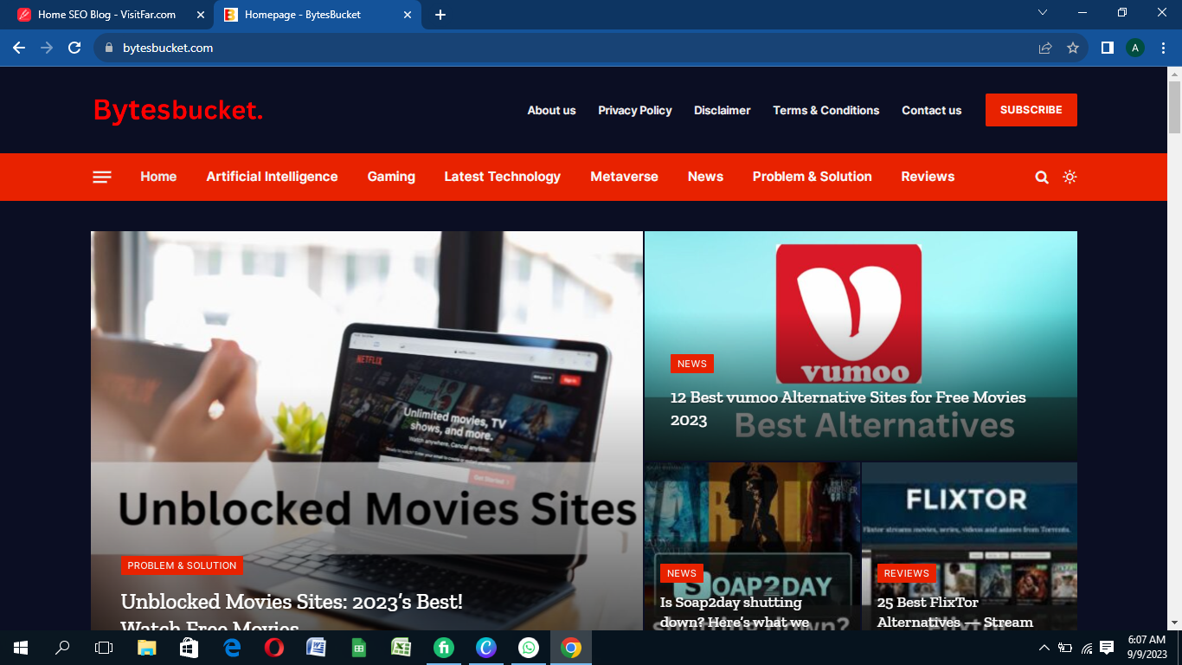
Task: Click the SUBSCRIBE button
Action: (1031, 110)
